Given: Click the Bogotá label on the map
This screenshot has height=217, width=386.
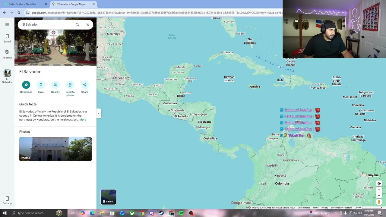Looking at the screenshot, I should point(281,175).
